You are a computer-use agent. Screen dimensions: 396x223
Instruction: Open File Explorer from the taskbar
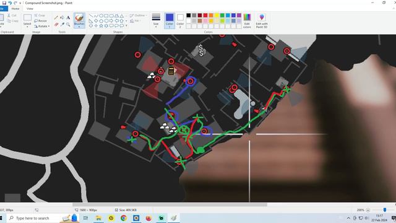pos(98,218)
